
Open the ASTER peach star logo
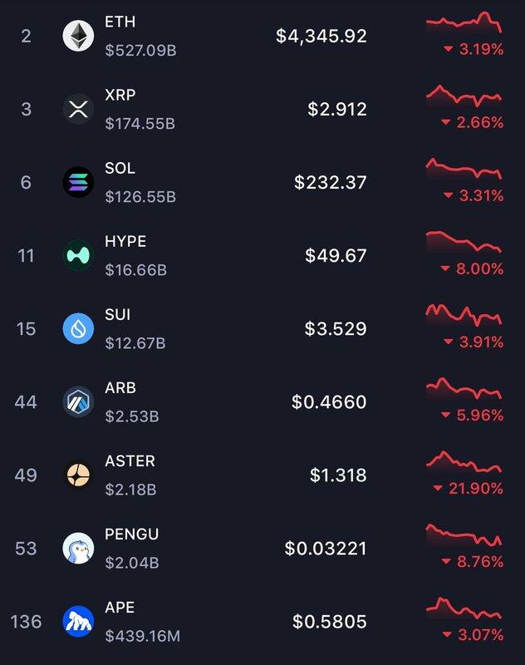pyautogui.click(x=78, y=475)
